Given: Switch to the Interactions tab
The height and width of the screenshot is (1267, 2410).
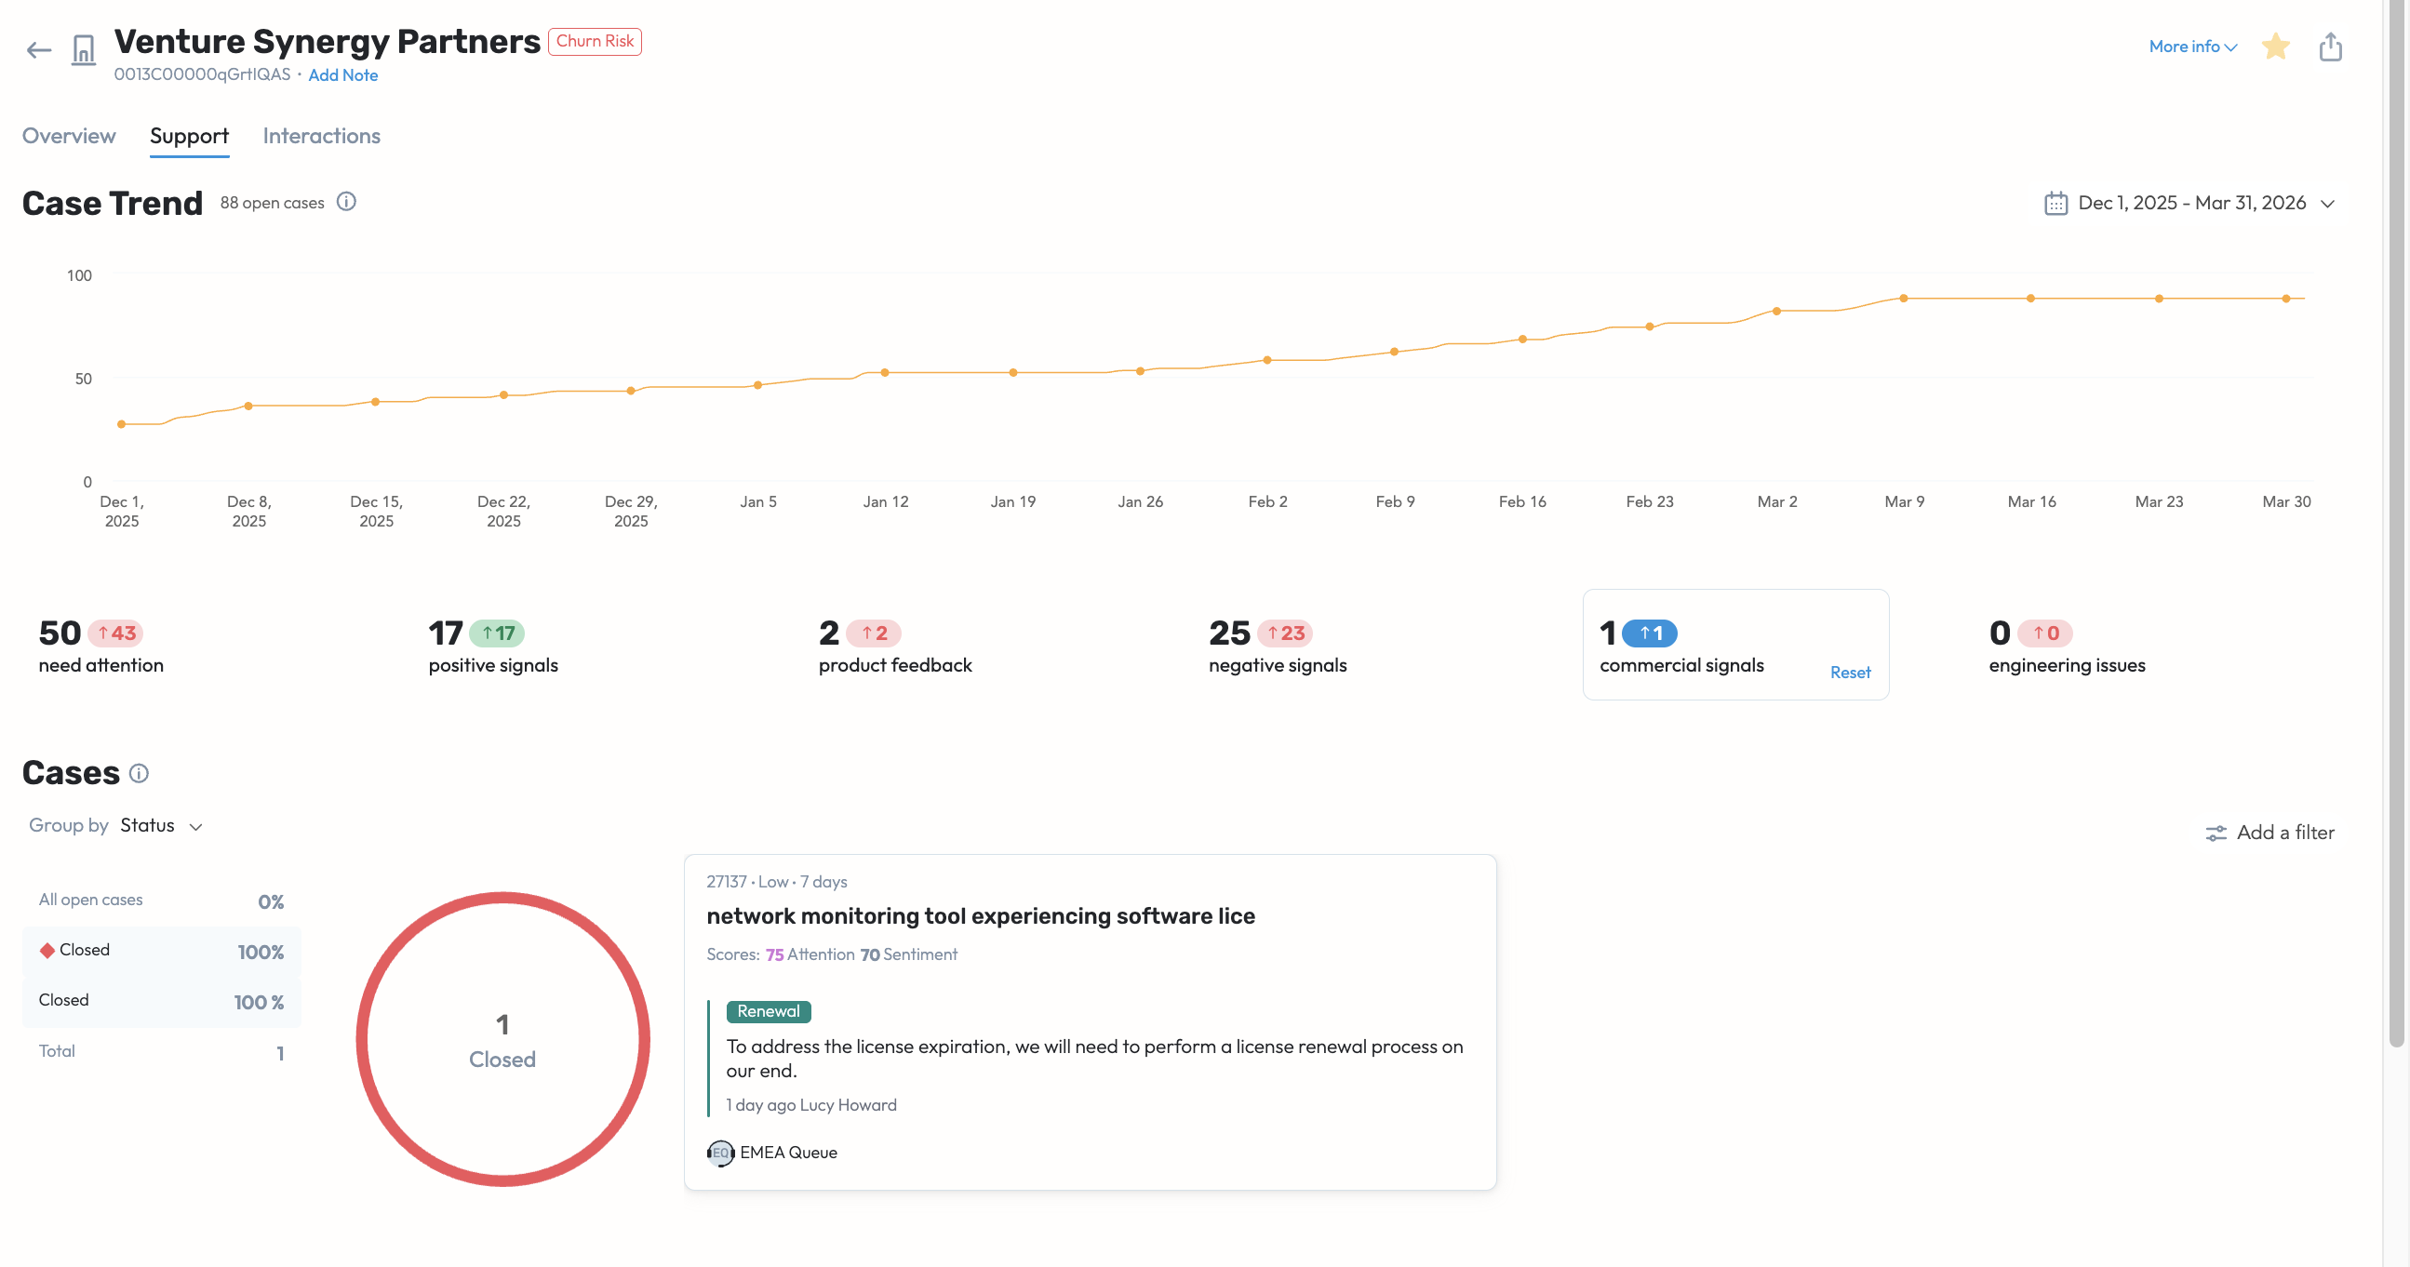Looking at the screenshot, I should (321, 136).
